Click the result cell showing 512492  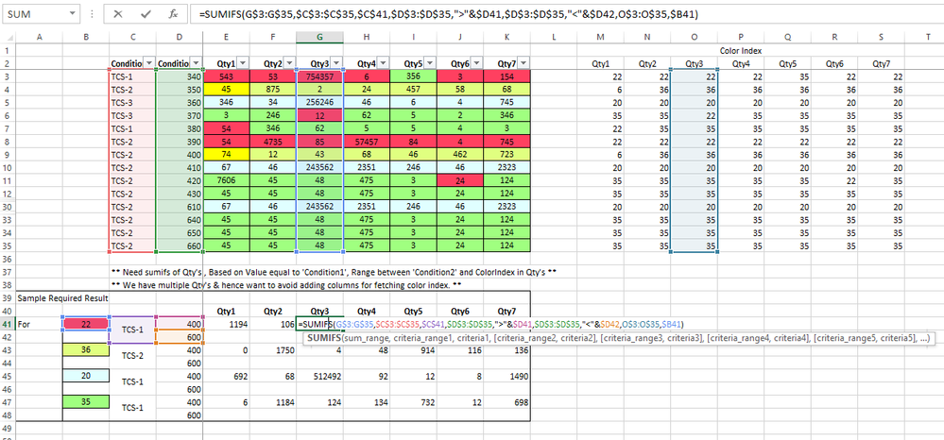coord(319,376)
